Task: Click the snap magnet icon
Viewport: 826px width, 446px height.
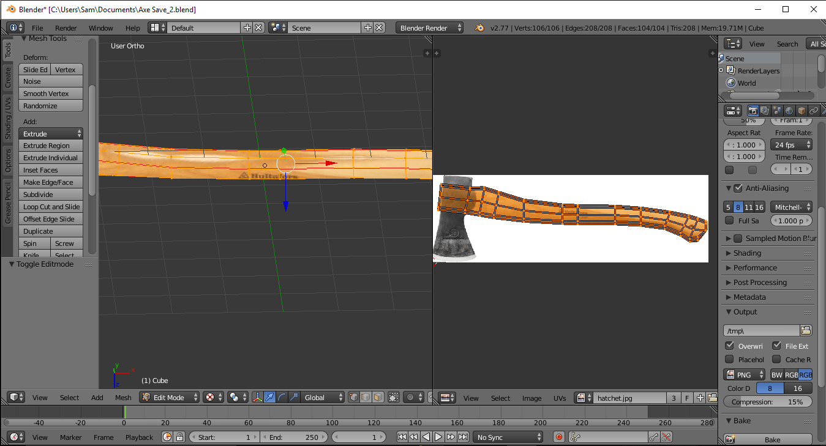Action: (430, 397)
